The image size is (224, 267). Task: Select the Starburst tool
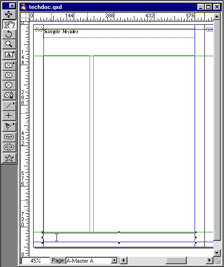pos(9,158)
